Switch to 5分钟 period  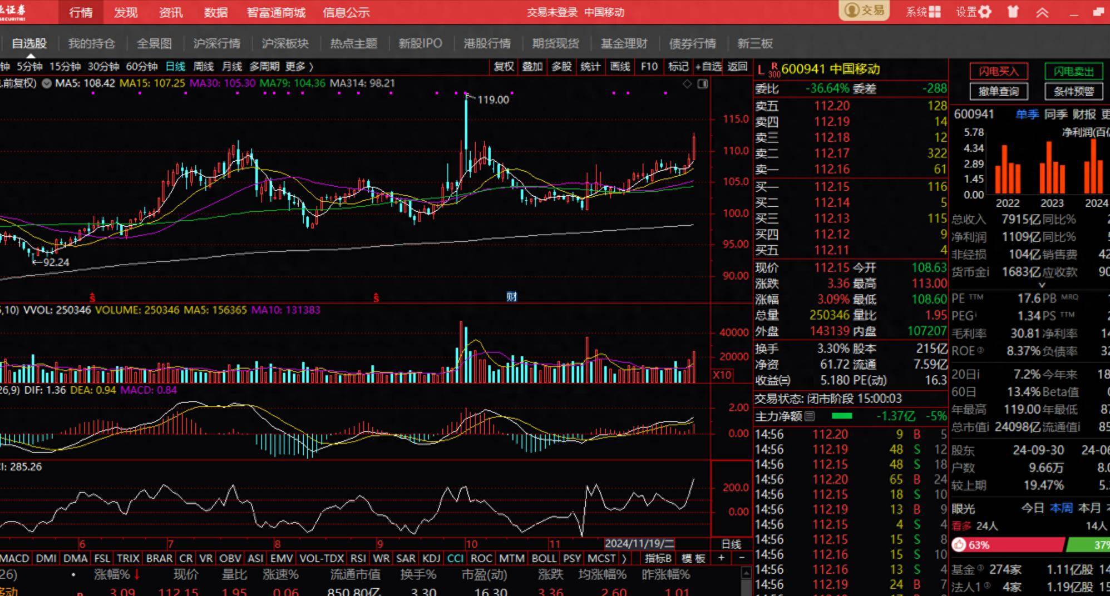pos(29,67)
